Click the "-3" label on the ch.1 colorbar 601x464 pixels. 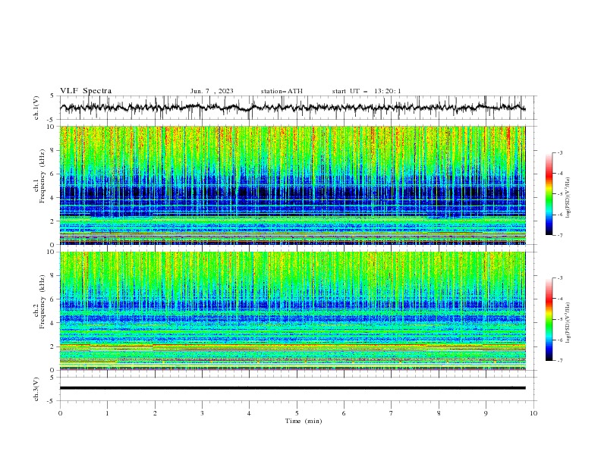click(x=559, y=152)
